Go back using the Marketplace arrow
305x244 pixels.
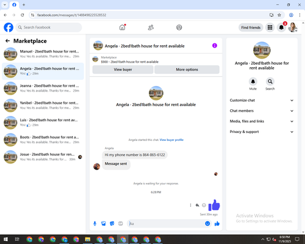click(x=7, y=41)
